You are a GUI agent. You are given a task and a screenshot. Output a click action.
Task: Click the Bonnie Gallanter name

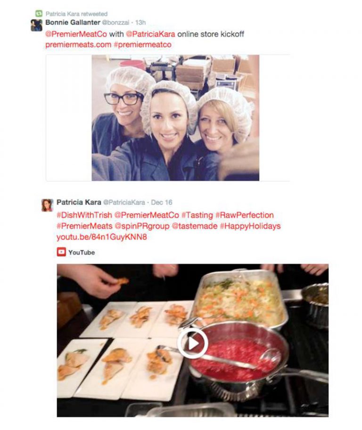pos(73,22)
